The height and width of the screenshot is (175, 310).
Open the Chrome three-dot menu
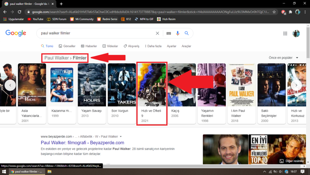tap(305, 12)
